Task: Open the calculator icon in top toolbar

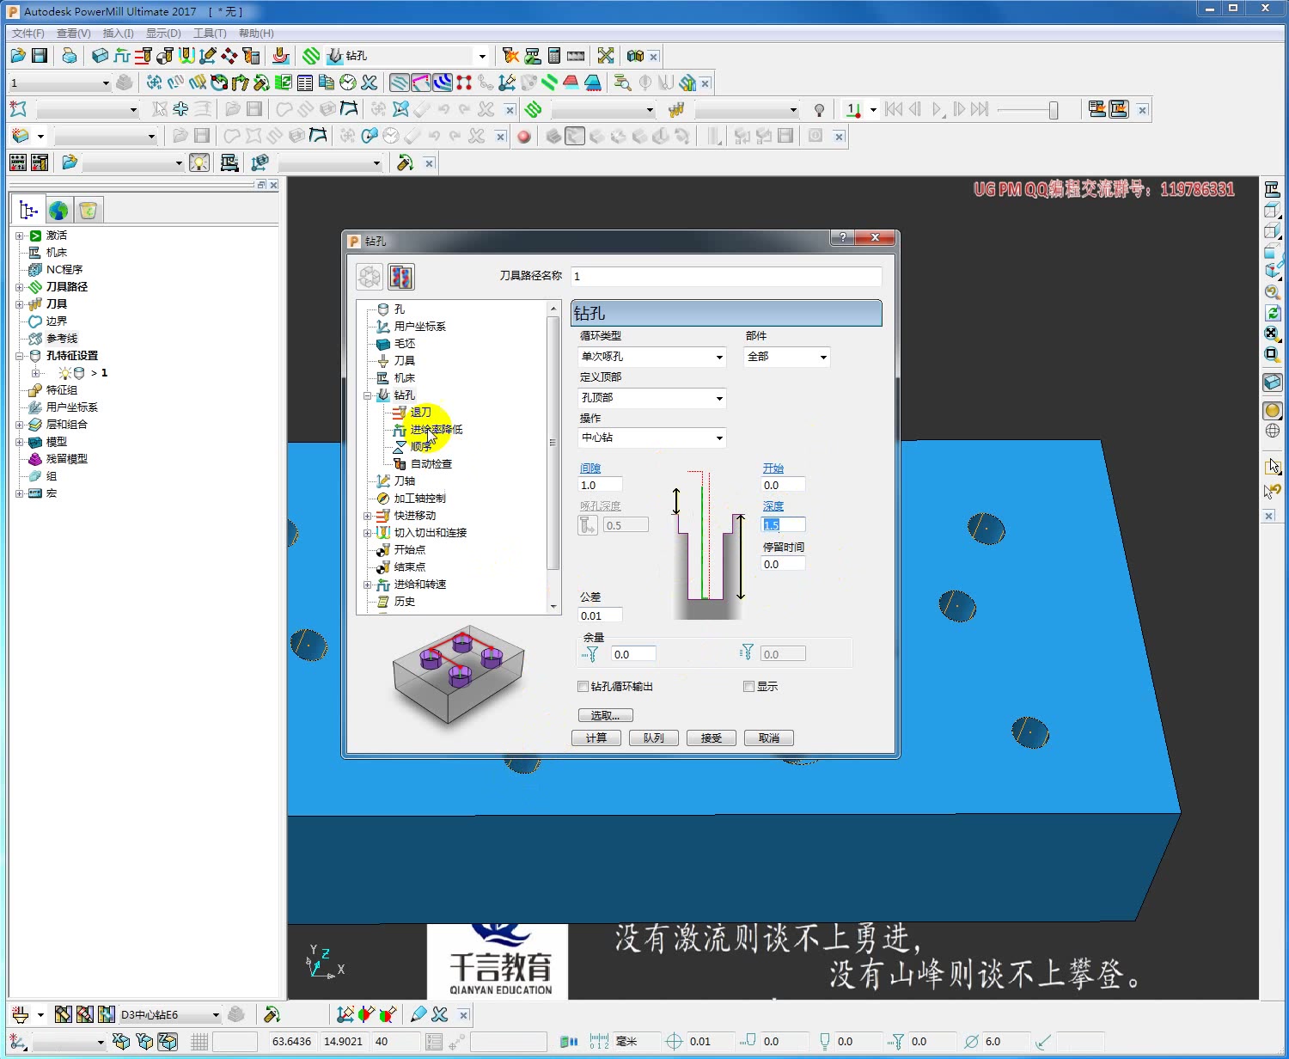Action: (554, 56)
